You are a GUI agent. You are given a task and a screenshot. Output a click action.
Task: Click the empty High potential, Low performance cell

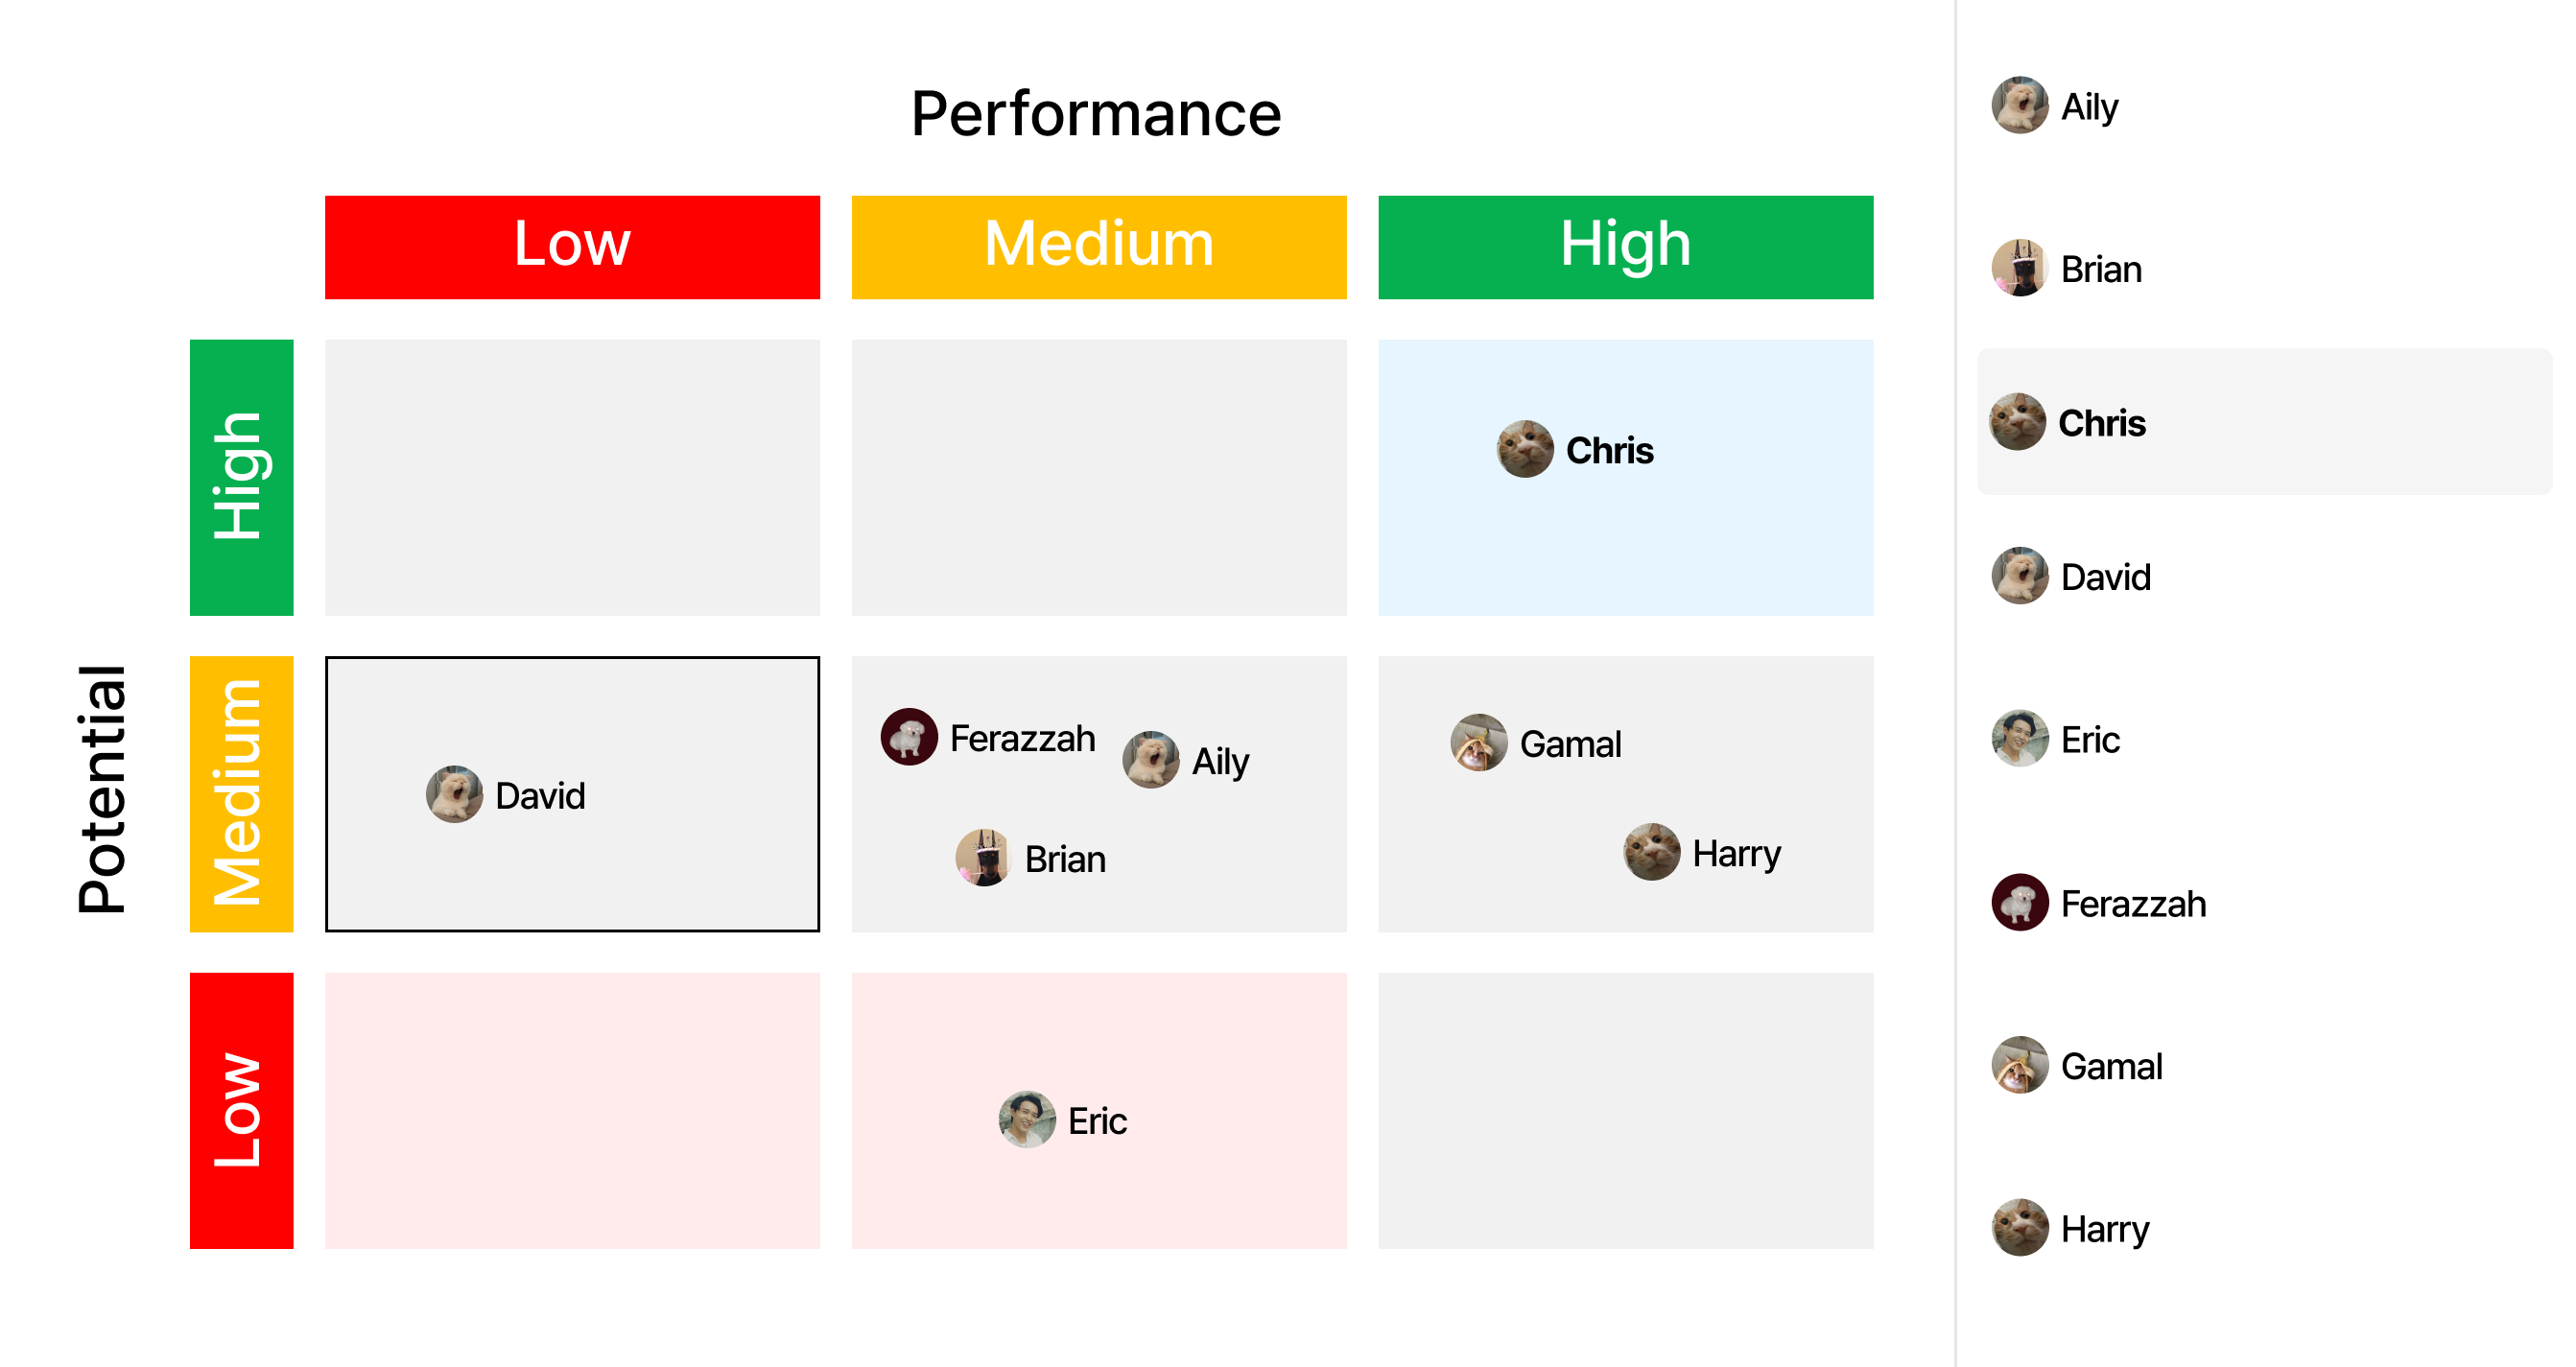coord(572,477)
